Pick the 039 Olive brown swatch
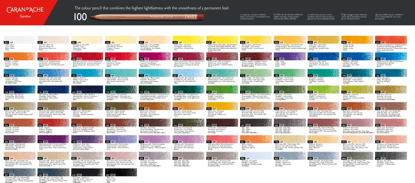Viewport: 415px width, 183px height. click(87, 106)
